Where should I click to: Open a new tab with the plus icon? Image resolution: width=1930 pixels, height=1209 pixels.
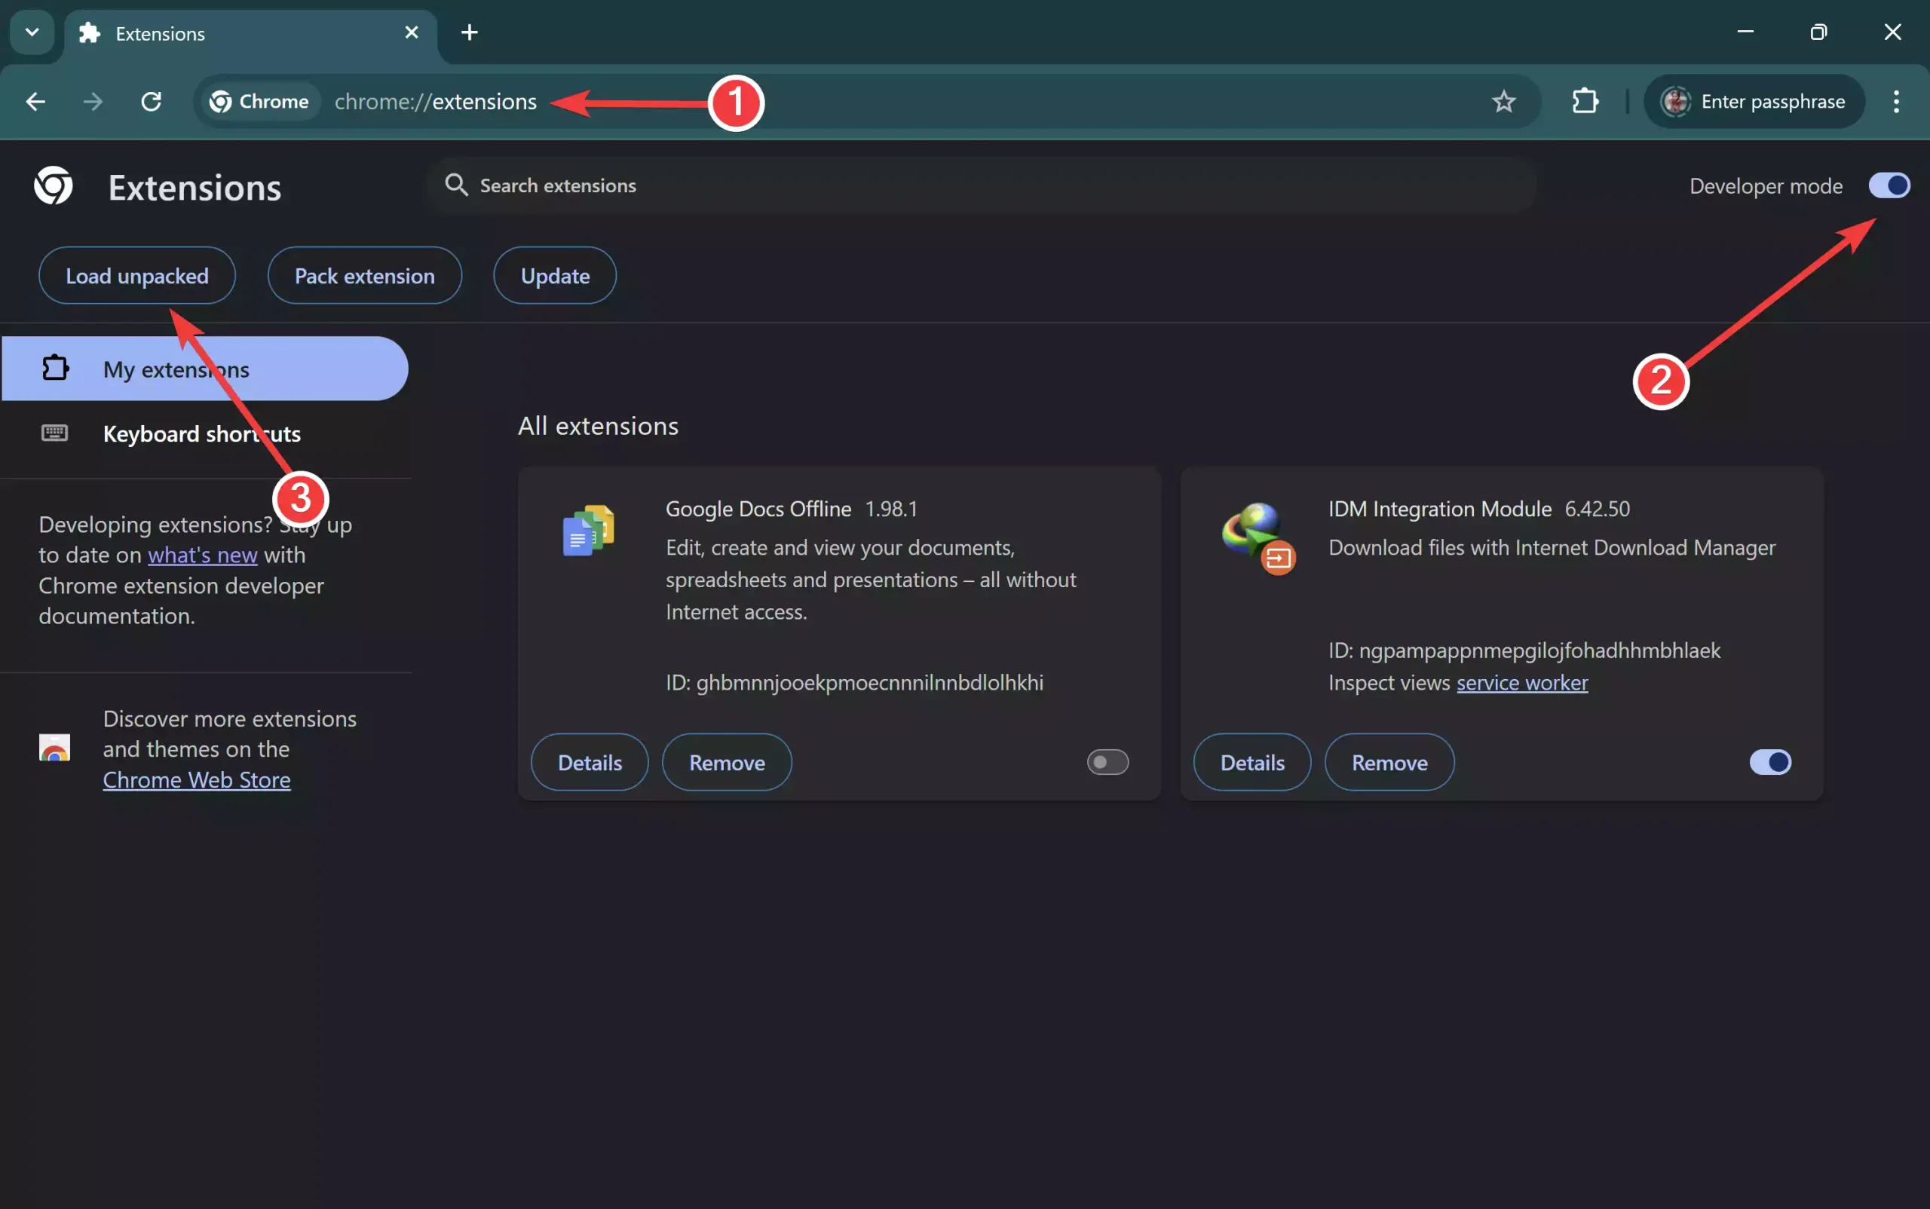pyautogui.click(x=470, y=32)
